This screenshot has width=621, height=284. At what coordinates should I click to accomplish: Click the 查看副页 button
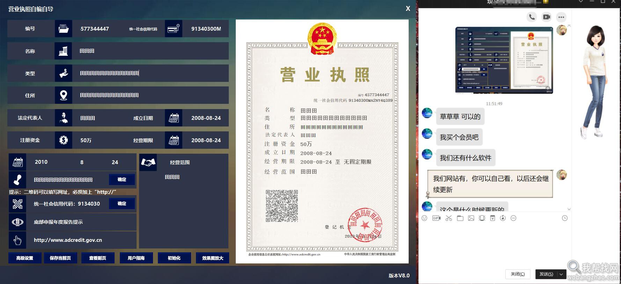pyautogui.click(x=97, y=258)
